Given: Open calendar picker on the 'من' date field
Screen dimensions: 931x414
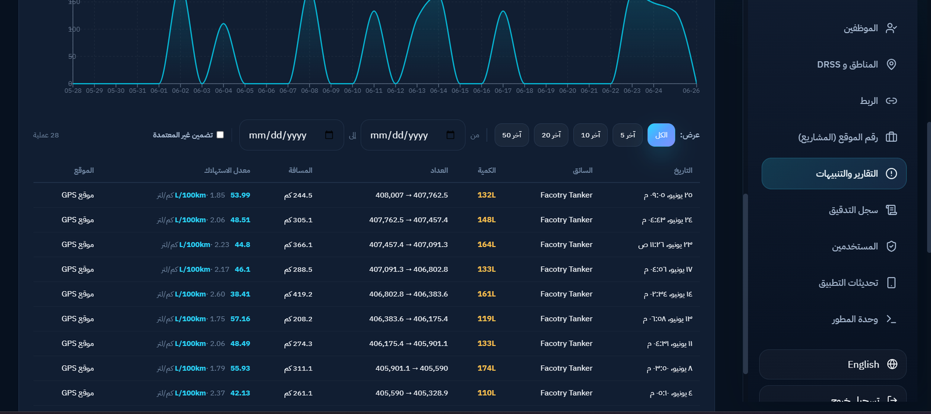Looking at the screenshot, I should point(450,135).
